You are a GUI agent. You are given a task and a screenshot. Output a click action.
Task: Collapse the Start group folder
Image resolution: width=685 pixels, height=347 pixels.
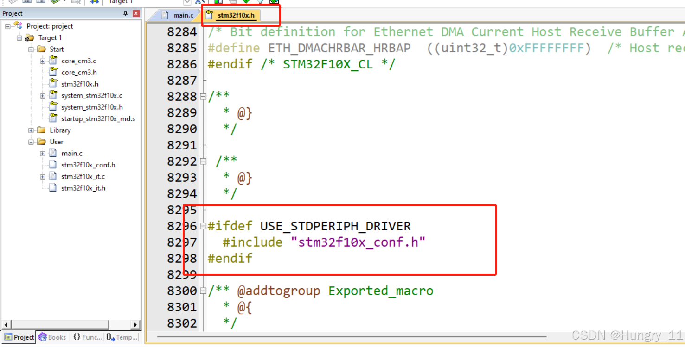tap(31, 49)
